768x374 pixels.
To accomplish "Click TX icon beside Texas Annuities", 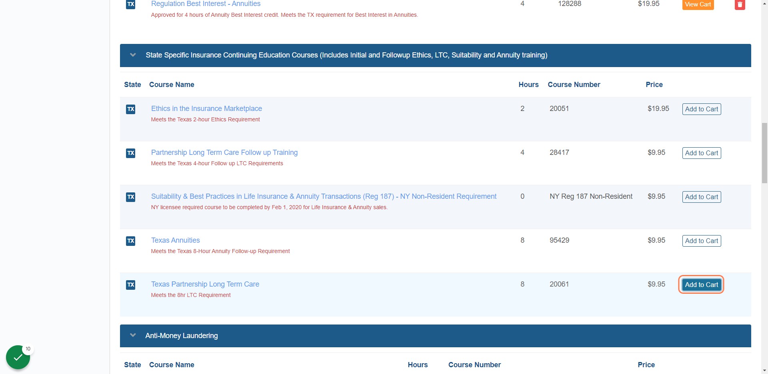I will 130,241.
